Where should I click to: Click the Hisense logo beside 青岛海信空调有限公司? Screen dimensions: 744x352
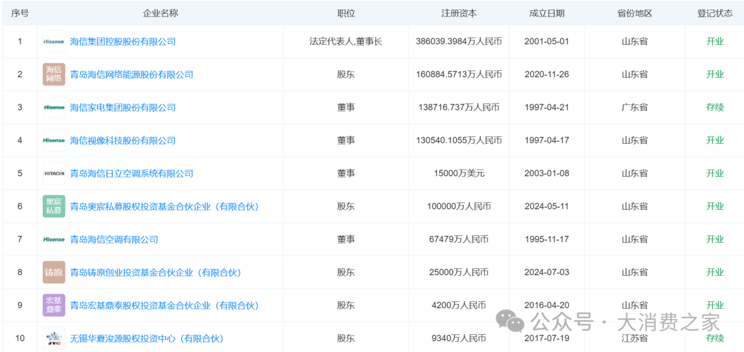pos(54,239)
